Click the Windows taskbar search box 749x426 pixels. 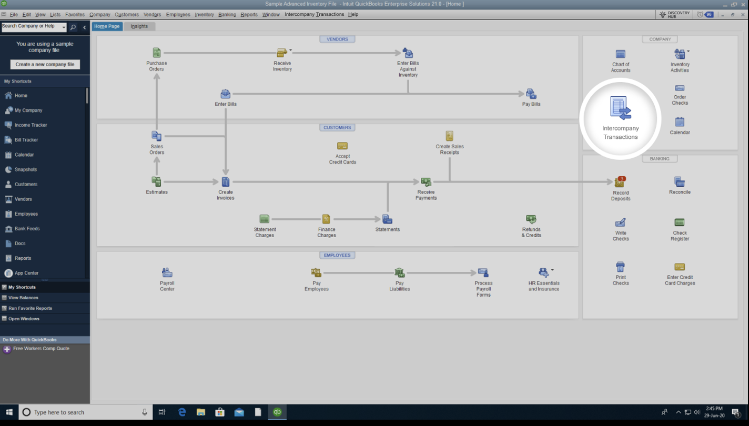86,412
